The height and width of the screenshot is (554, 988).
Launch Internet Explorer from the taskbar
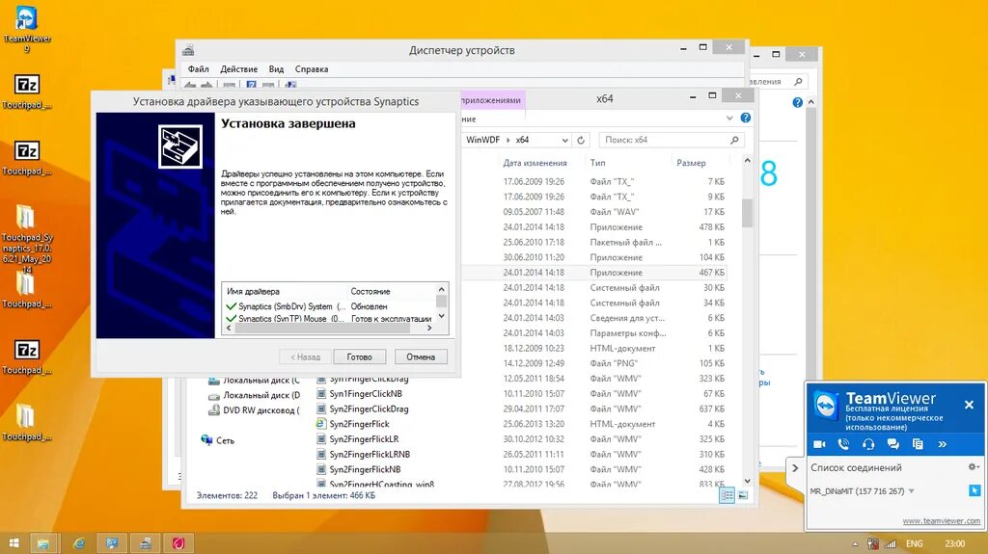point(79,542)
